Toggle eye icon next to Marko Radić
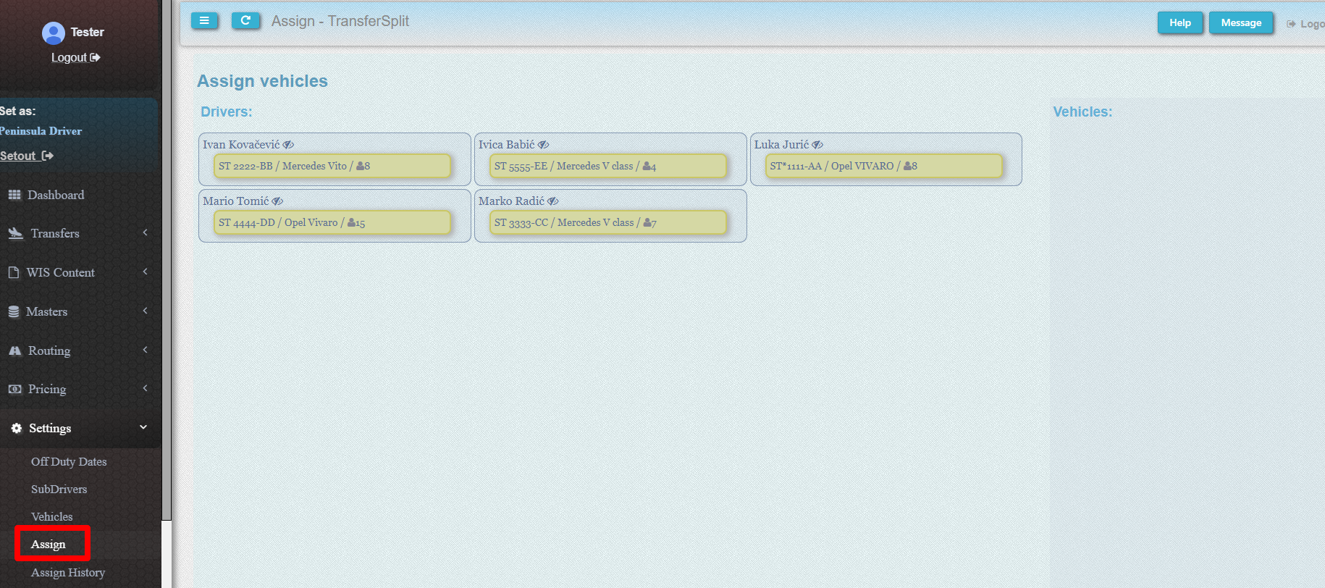Image resolution: width=1325 pixels, height=588 pixels. tap(553, 201)
